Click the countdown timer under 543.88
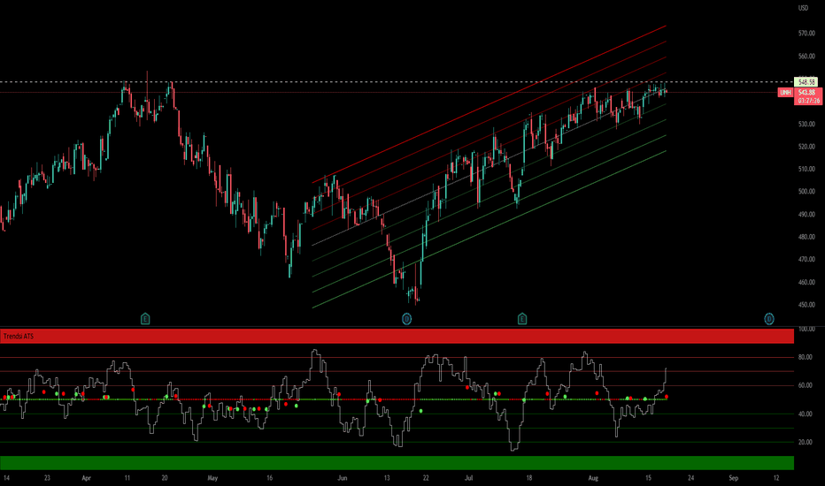The image size is (825, 486). pyautogui.click(x=809, y=101)
